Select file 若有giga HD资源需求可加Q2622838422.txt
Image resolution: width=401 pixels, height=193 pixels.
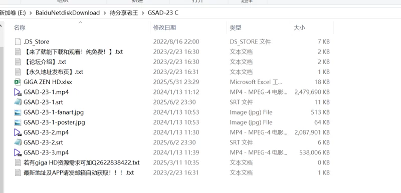click(82, 162)
